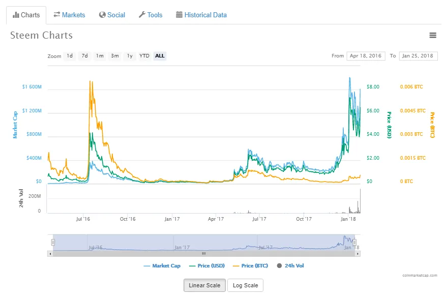This screenshot has width=445, height=299.
Task: Click the coinmarketcap.com credit link
Action: tap(420, 275)
